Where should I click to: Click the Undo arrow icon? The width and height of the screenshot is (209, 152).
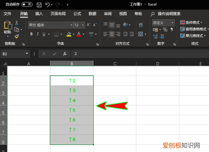click(x=47, y=5)
